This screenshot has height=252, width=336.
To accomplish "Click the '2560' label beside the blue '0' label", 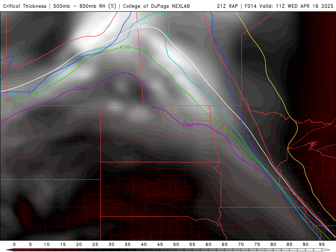I will [80, 88].
